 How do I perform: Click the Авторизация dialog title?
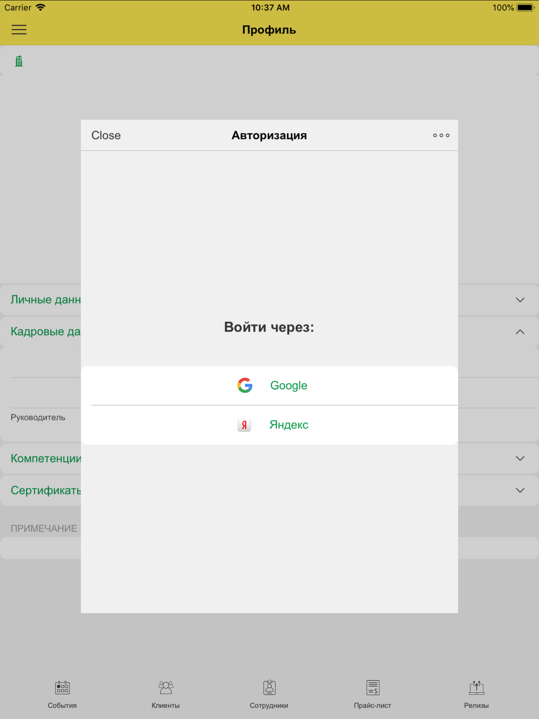click(269, 135)
